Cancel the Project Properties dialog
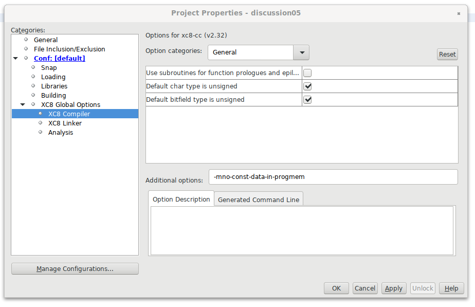475x307 pixels. 365,288
